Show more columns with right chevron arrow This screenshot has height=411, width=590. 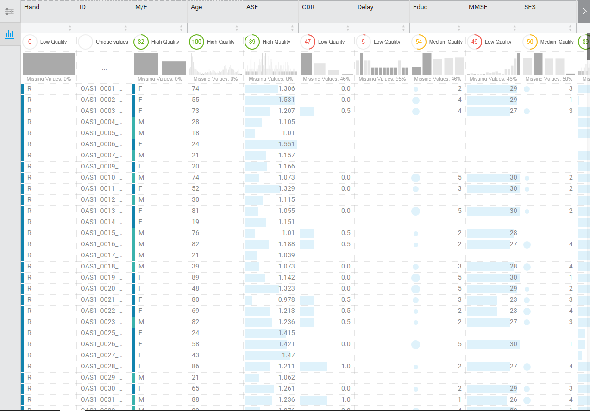tap(584, 12)
